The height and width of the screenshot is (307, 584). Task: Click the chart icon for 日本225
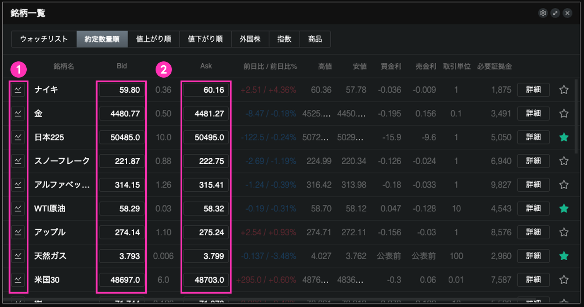coord(18,137)
